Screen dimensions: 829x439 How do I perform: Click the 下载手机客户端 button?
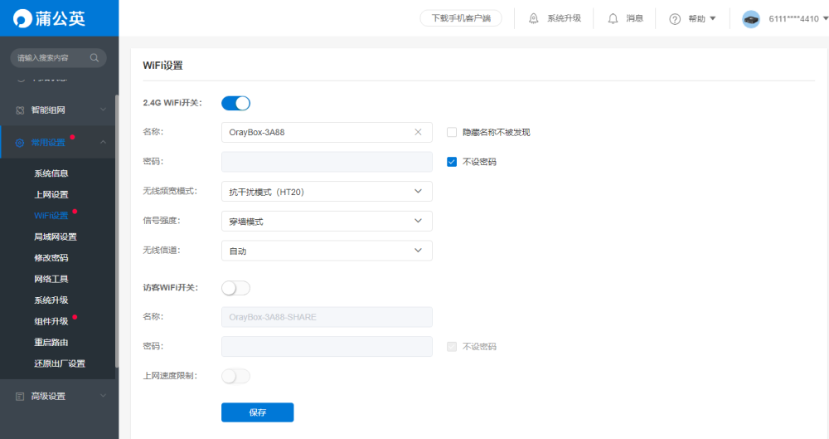[x=461, y=18]
